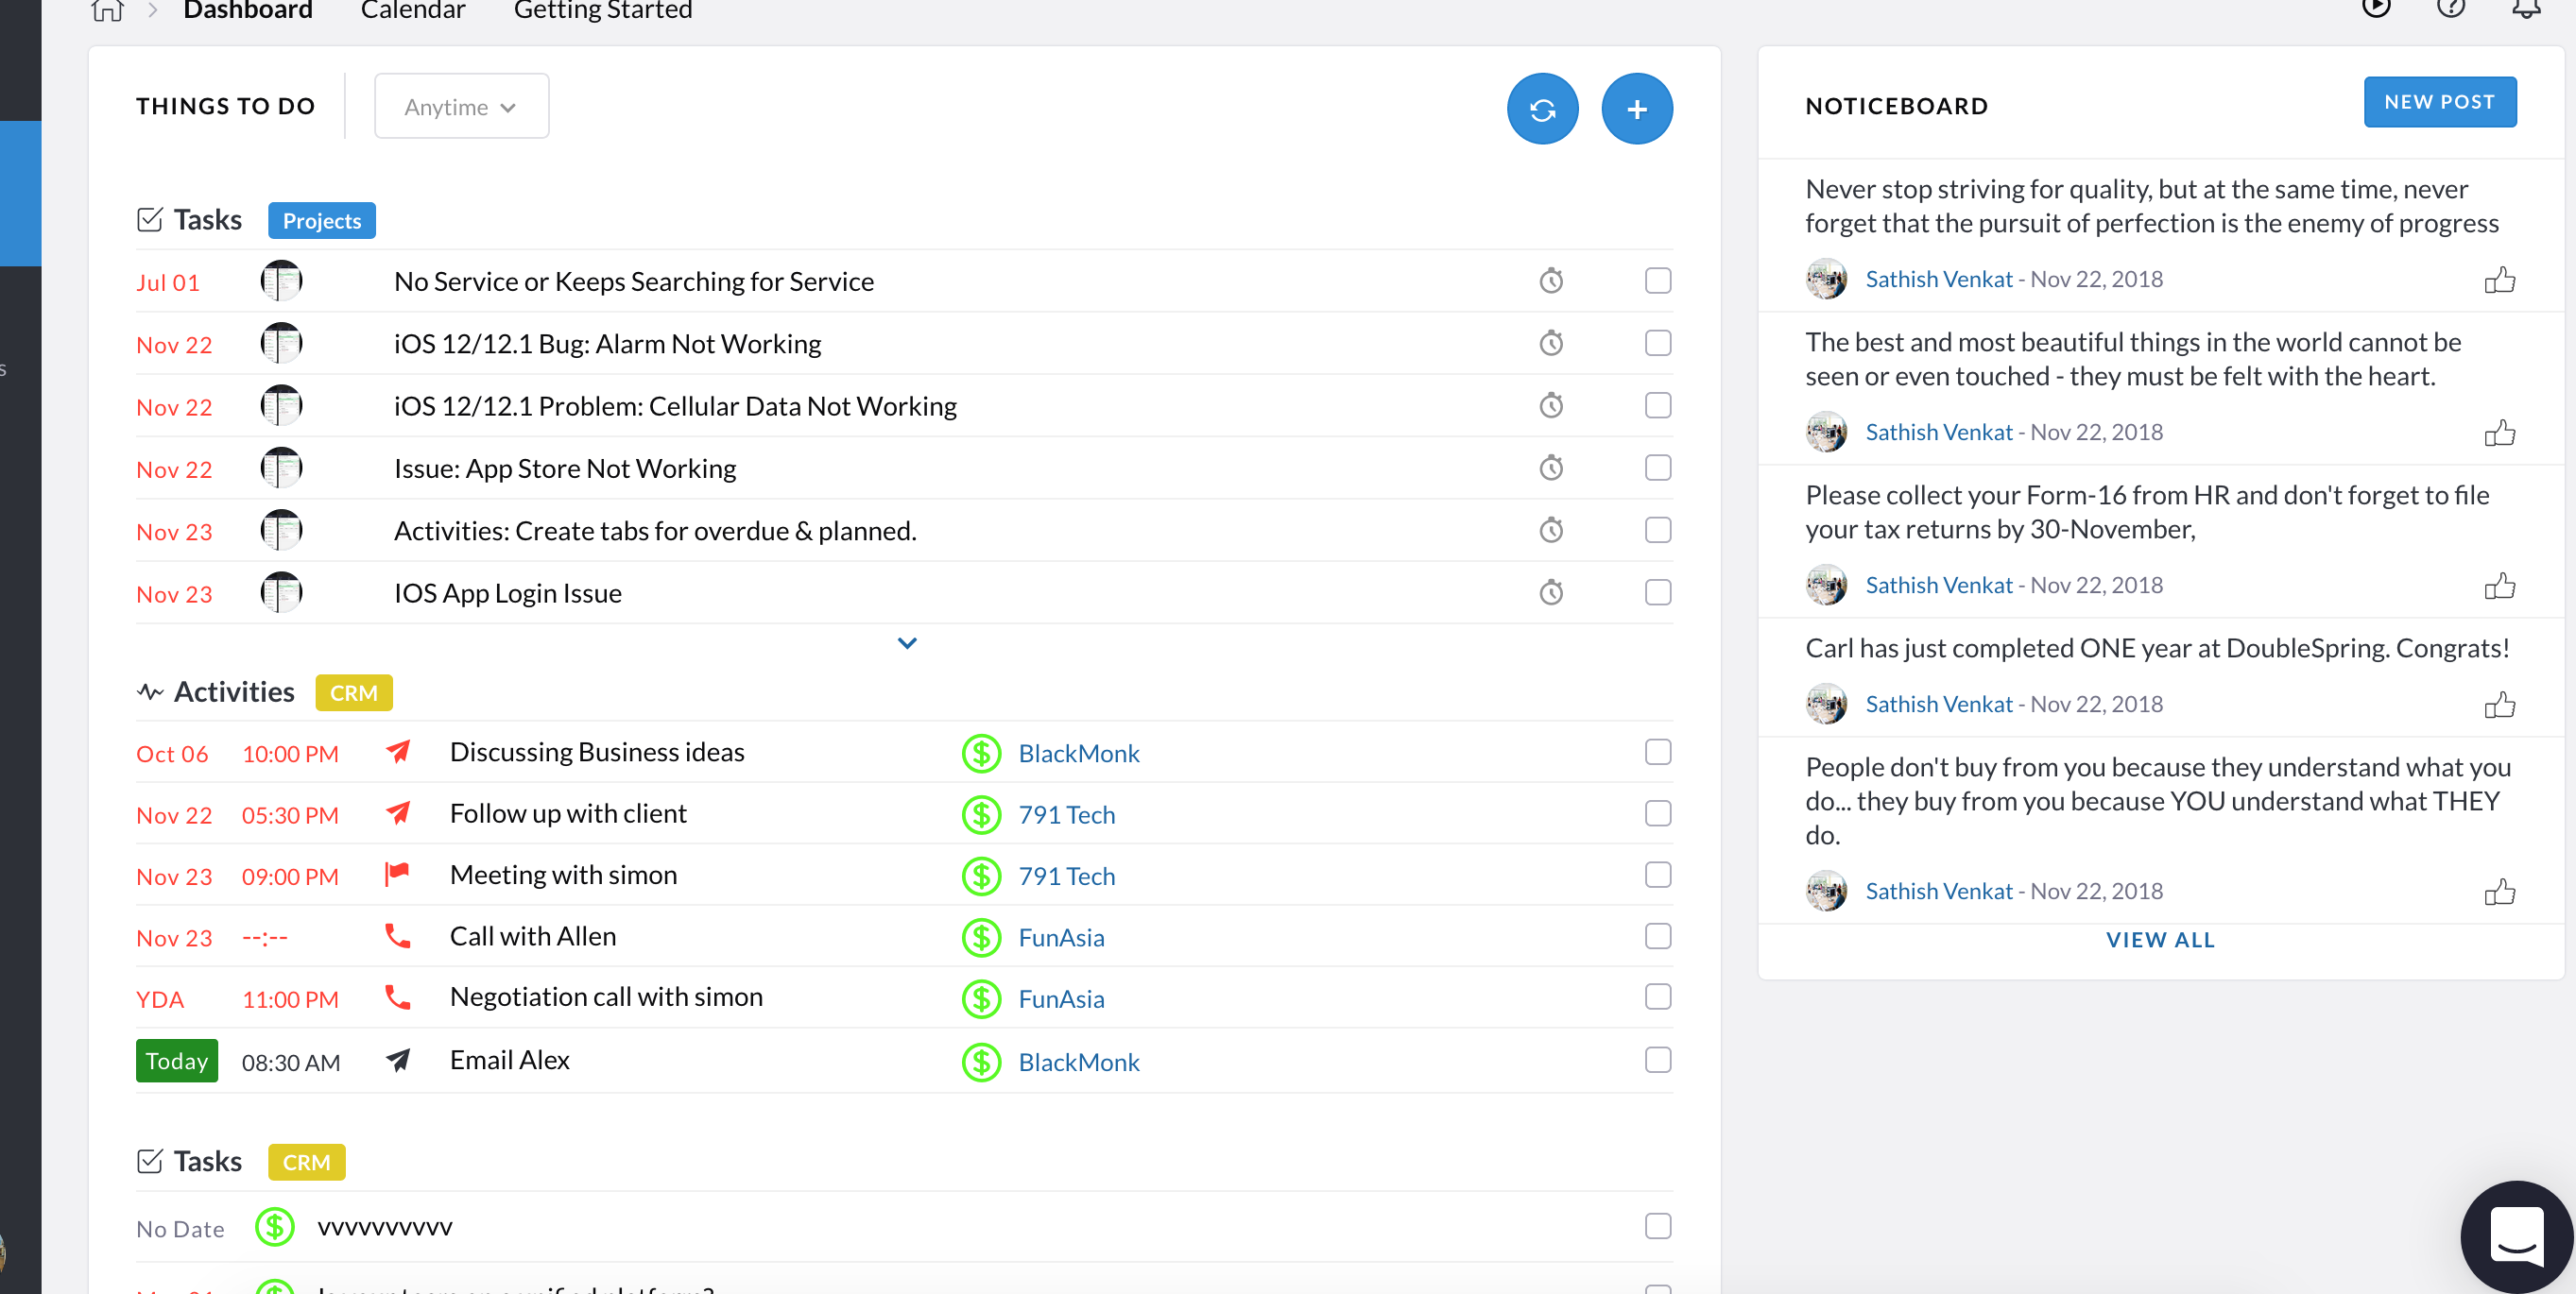Mark Email Alex activity as done
Image resolution: width=2576 pixels, height=1294 pixels.
(1657, 1060)
